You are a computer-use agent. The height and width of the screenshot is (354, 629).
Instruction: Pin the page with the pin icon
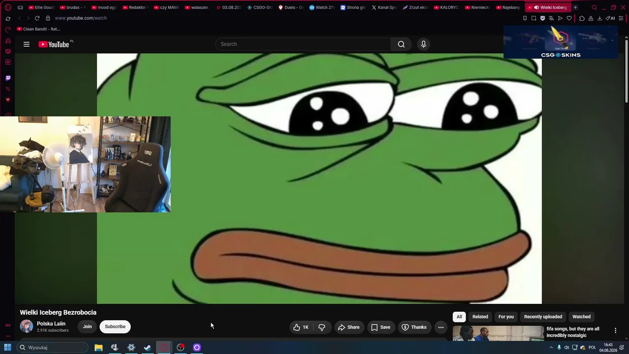click(525, 18)
